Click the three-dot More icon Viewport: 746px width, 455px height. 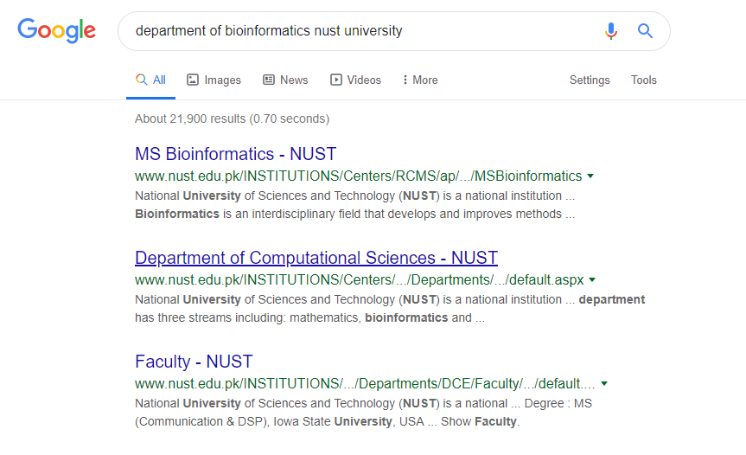[x=405, y=80]
